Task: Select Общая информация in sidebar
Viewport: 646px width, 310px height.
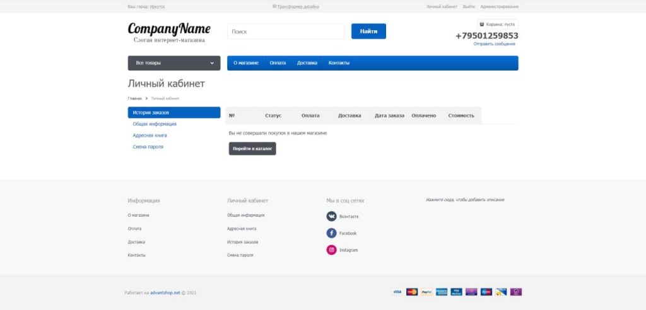Action: pos(155,124)
